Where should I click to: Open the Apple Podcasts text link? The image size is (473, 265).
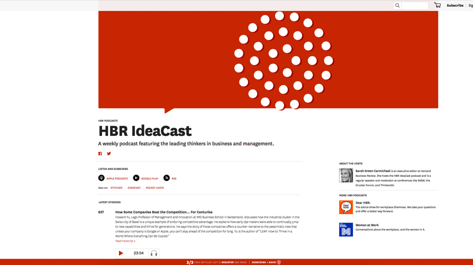tap(117, 178)
